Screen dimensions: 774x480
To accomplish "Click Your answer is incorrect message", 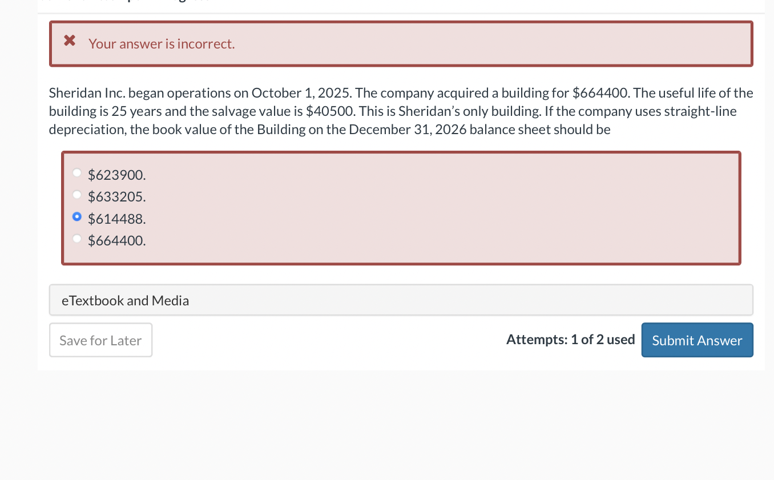I will pos(162,43).
